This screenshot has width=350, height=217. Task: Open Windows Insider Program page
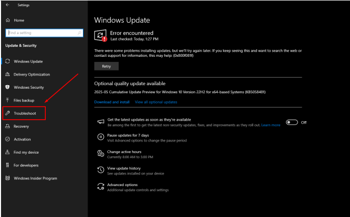[36, 178]
